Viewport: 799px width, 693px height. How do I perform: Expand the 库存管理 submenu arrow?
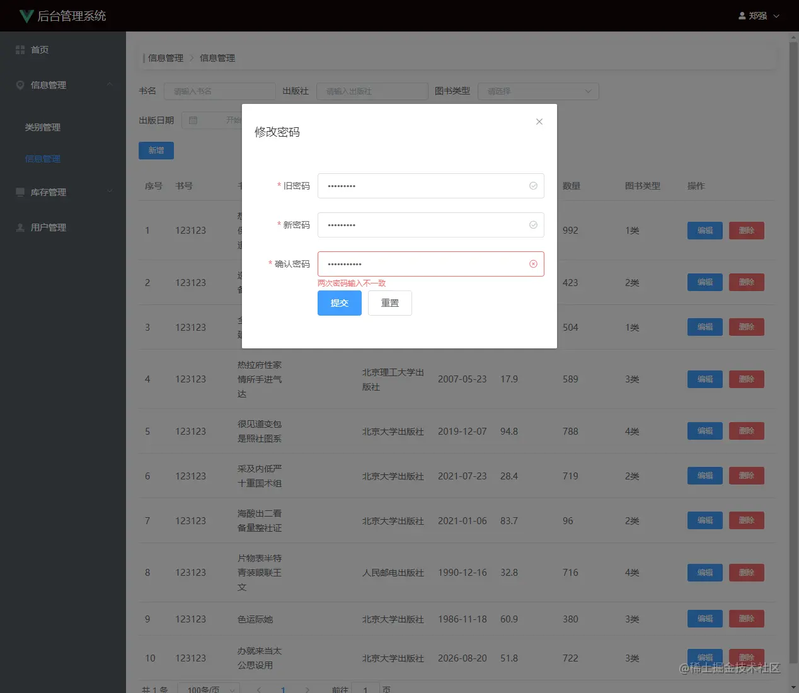coord(110,192)
